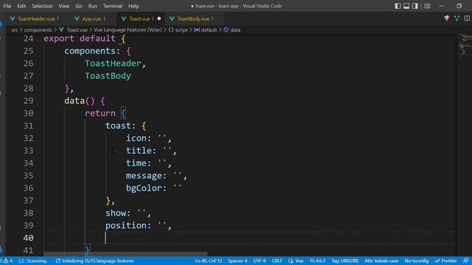472x265 pixels.
Task: Click the colorful Volar icon in editor toolbar
Action: click(446, 18)
